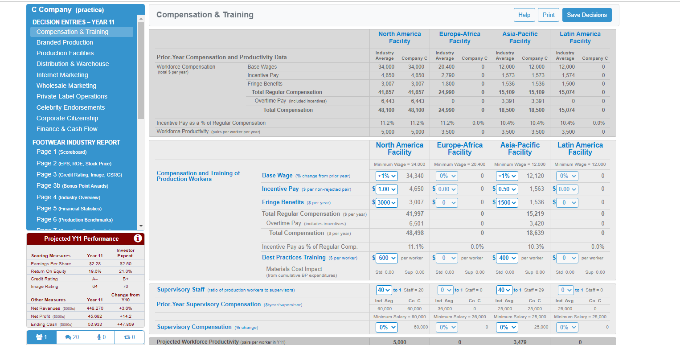Viewport: 680px width, 345px height.
Task: Open Europe-Africa fringe benefits dropdown
Action: click(447, 202)
